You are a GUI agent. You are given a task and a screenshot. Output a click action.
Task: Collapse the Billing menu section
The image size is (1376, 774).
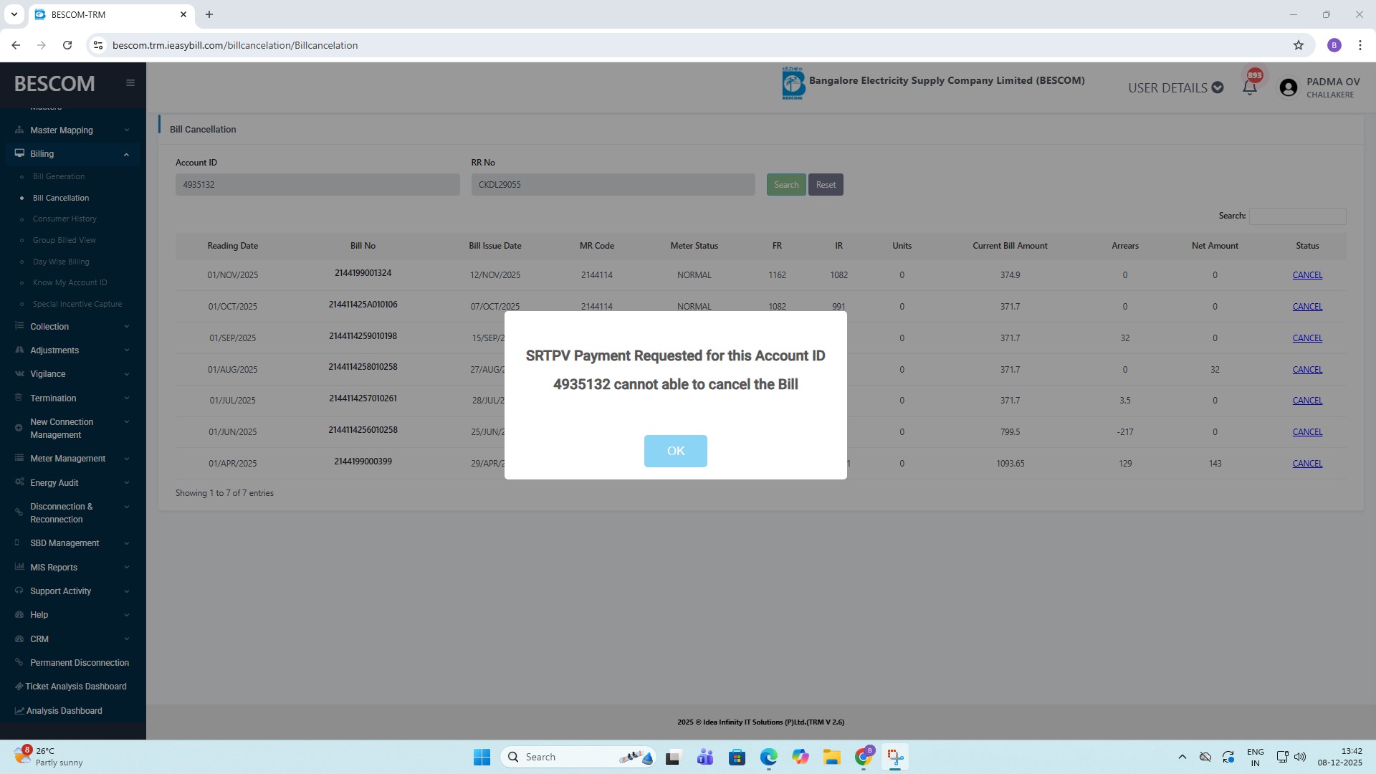pos(72,154)
